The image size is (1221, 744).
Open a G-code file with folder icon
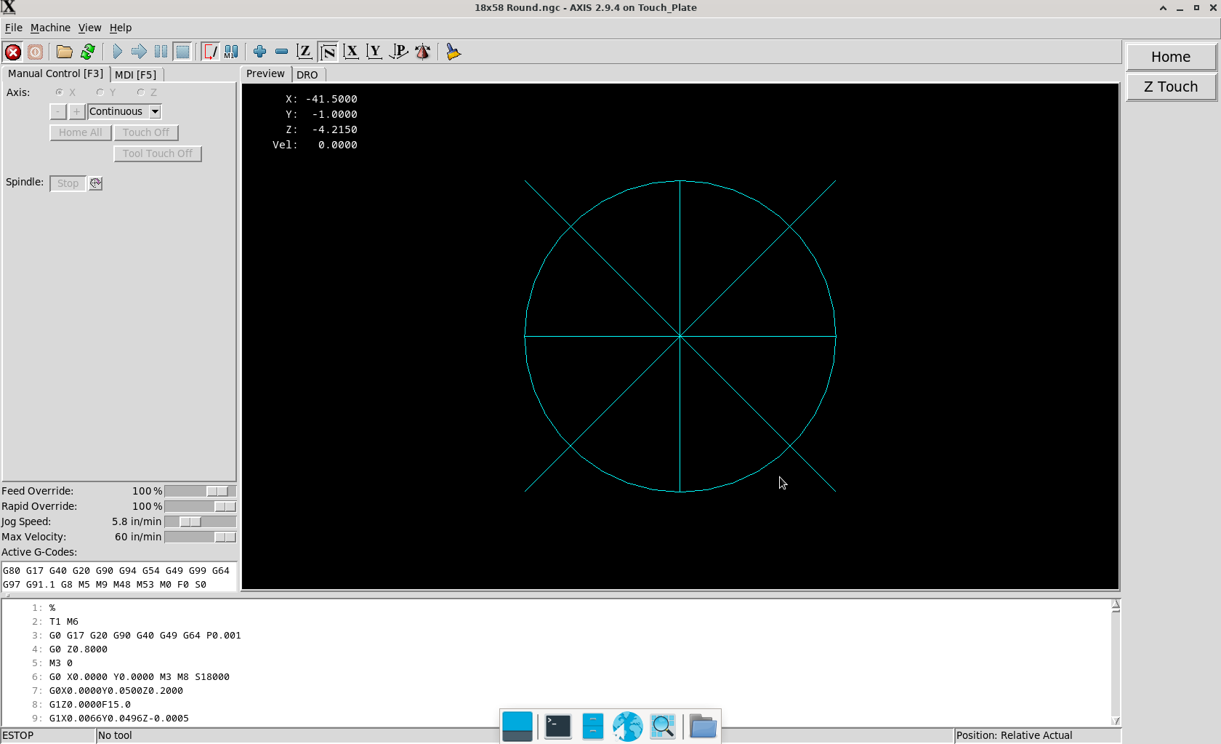click(x=65, y=52)
